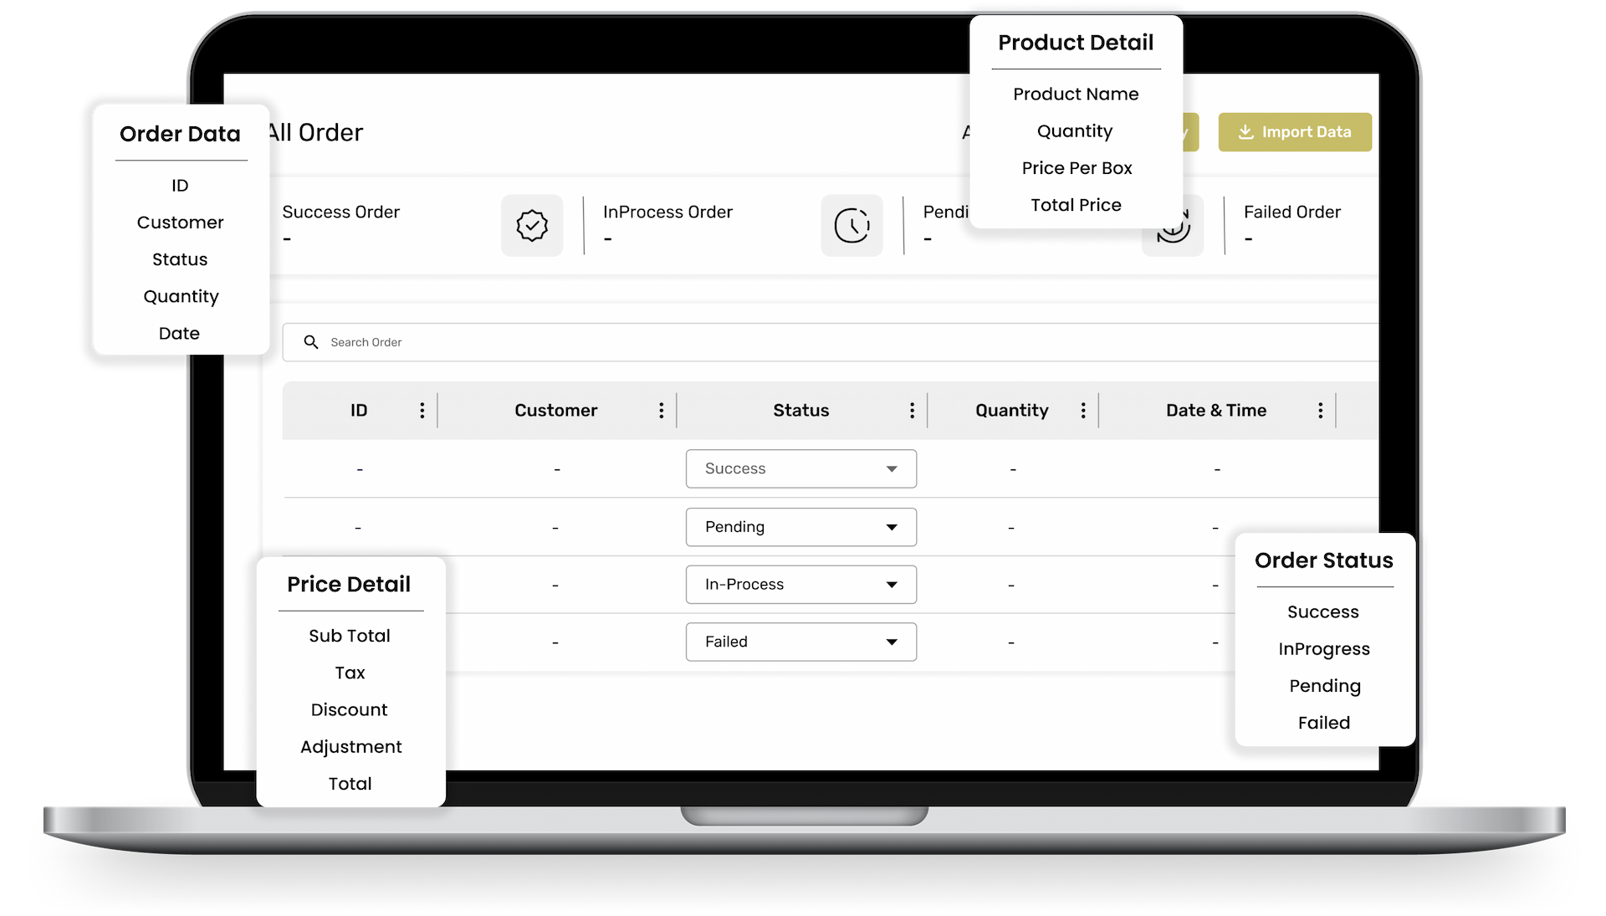This screenshot has height=916, width=1606.
Task: Expand the Pending status dropdown
Action: 892,527
